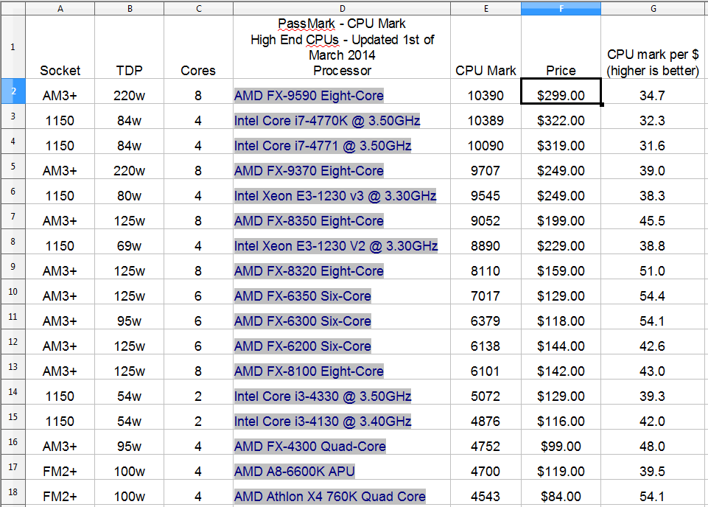The image size is (708, 507).
Task: Open AMD FX-8100 Eight-Core link
Action: [x=309, y=371]
